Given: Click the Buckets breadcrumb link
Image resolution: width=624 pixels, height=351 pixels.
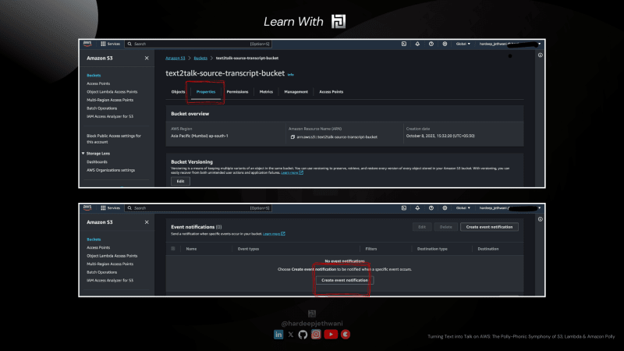Looking at the screenshot, I should (x=200, y=58).
